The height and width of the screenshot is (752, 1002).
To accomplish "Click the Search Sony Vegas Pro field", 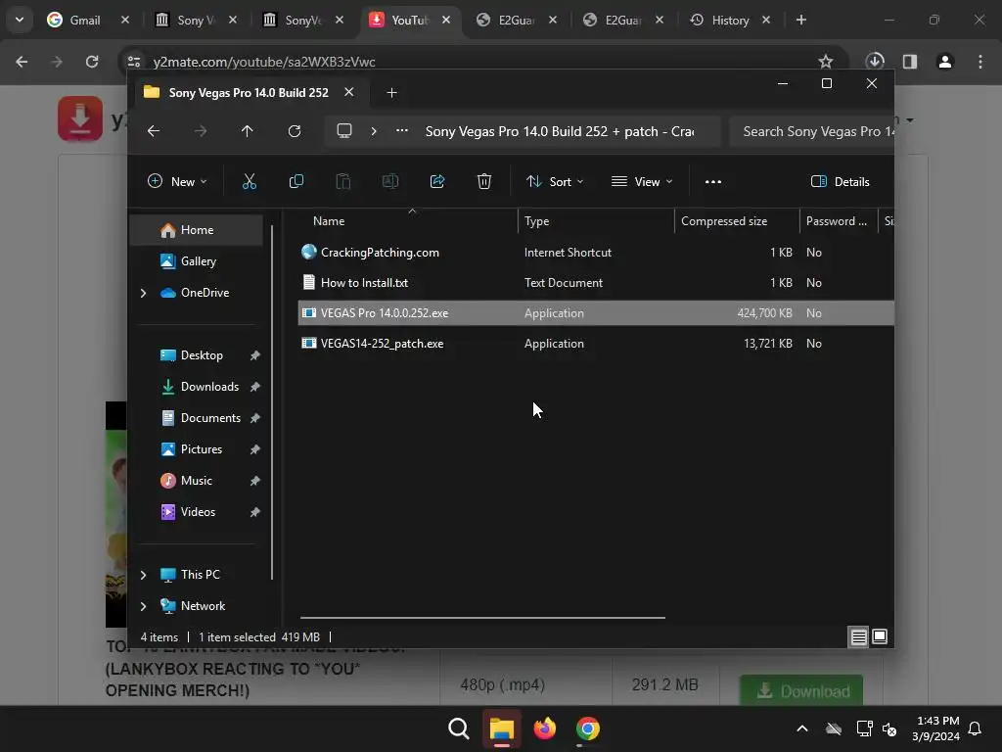I will pyautogui.click(x=811, y=131).
